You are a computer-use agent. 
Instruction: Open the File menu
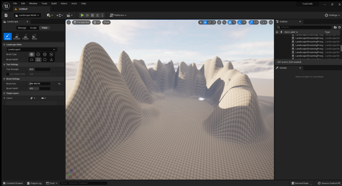click(x=15, y=3)
